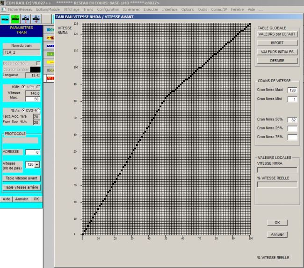
Task: Click the speed curve point at the chart's top-right corner
Action: pyautogui.click(x=250, y=24)
